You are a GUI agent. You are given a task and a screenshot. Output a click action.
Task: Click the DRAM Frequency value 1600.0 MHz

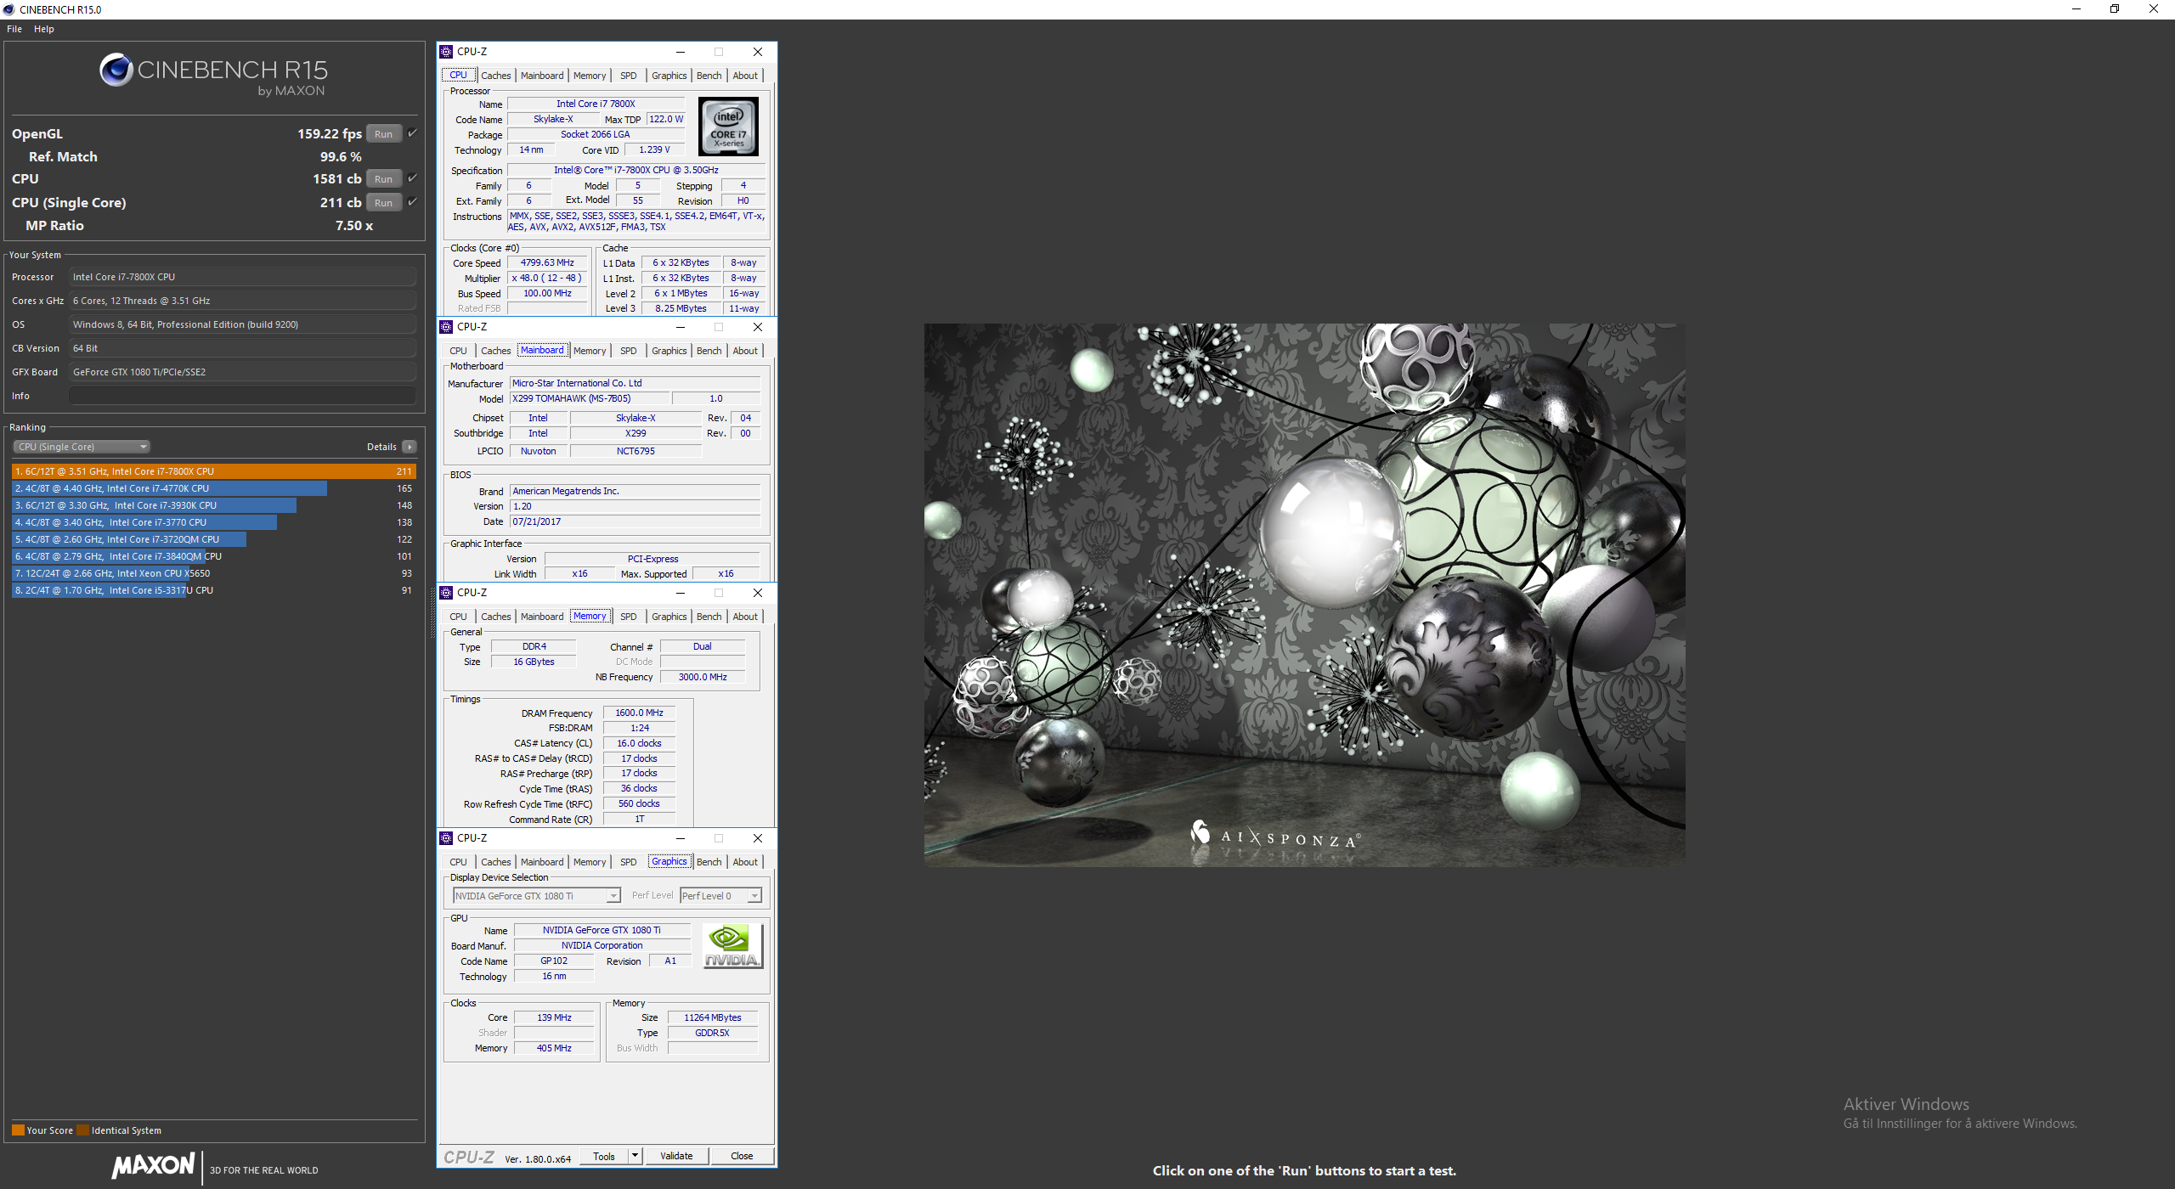(639, 713)
